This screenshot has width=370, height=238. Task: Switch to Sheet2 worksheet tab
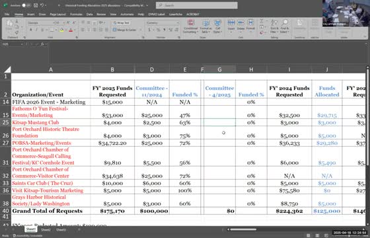[46, 229]
